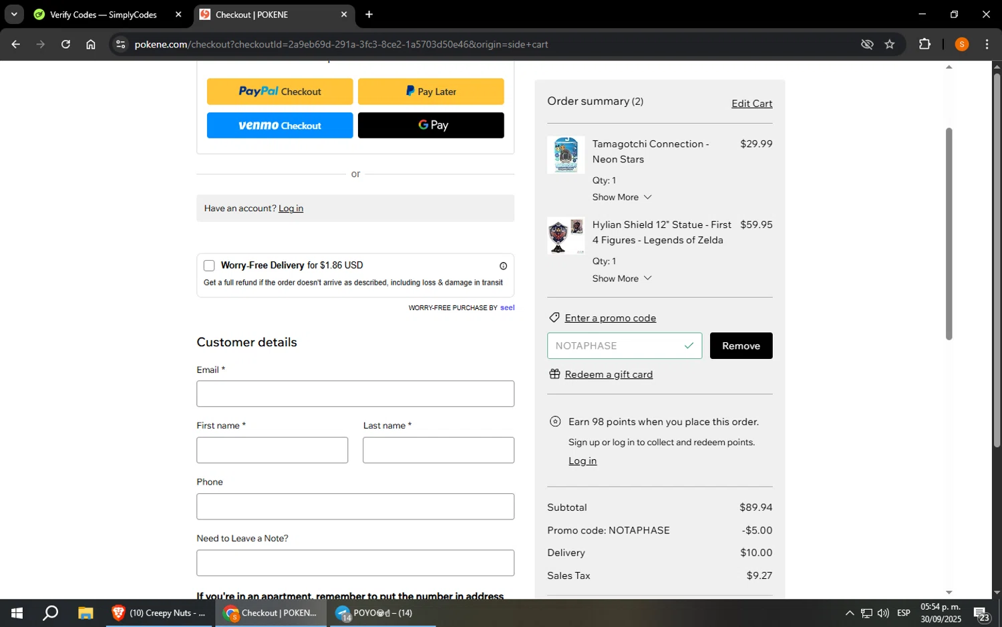Open the Chrome three-dot menu
1002x627 pixels.
[x=987, y=44]
